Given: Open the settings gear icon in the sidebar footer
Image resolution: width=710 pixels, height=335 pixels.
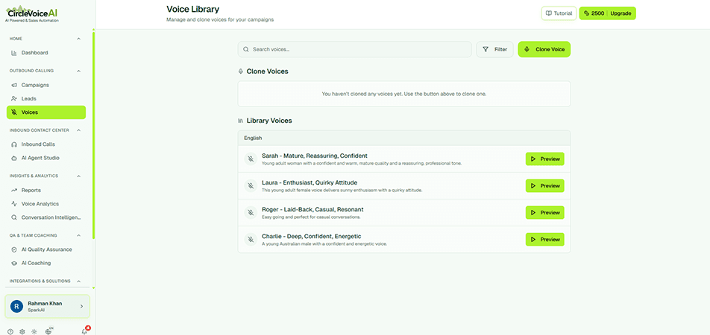Looking at the screenshot, I should point(22,331).
